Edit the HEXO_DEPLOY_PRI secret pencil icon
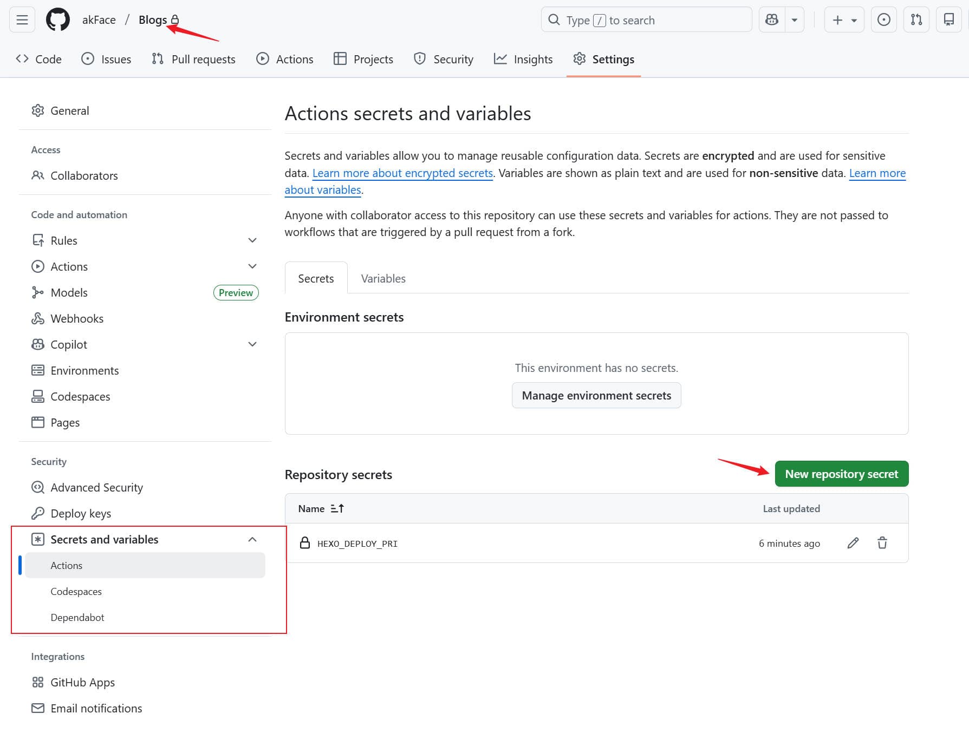The height and width of the screenshot is (733, 969). [x=853, y=543]
